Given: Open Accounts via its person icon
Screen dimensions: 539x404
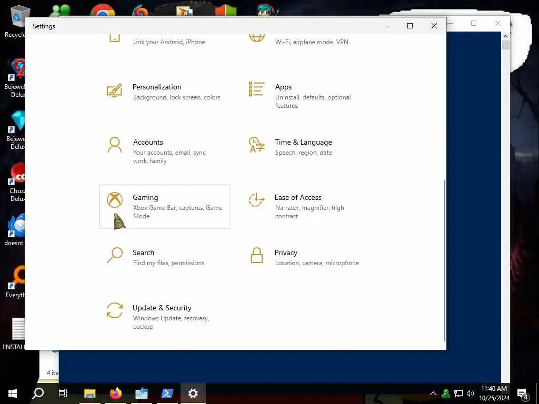Looking at the screenshot, I should click(114, 145).
